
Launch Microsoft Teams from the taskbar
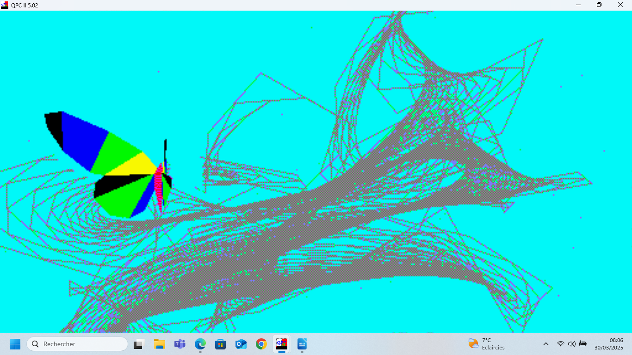[x=180, y=344]
